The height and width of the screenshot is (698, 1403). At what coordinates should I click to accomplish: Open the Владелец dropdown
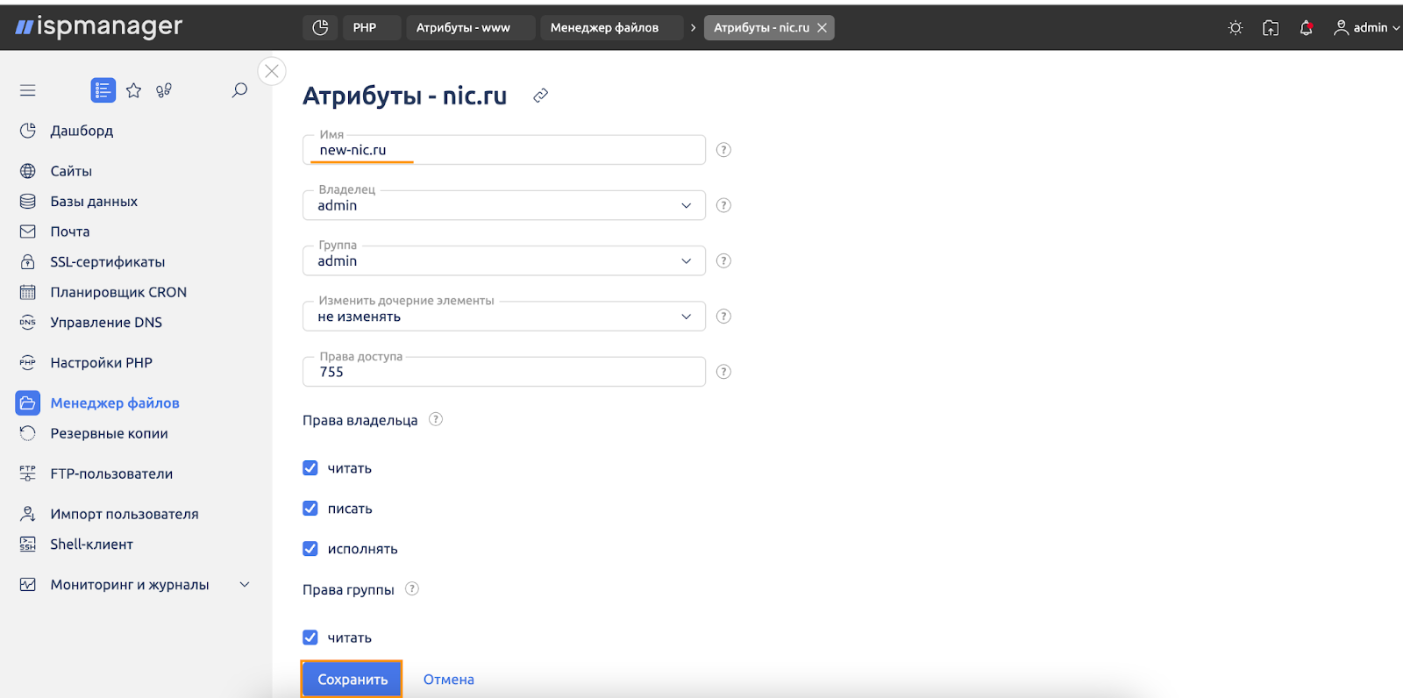pyautogui.click(x=504, y=205)
